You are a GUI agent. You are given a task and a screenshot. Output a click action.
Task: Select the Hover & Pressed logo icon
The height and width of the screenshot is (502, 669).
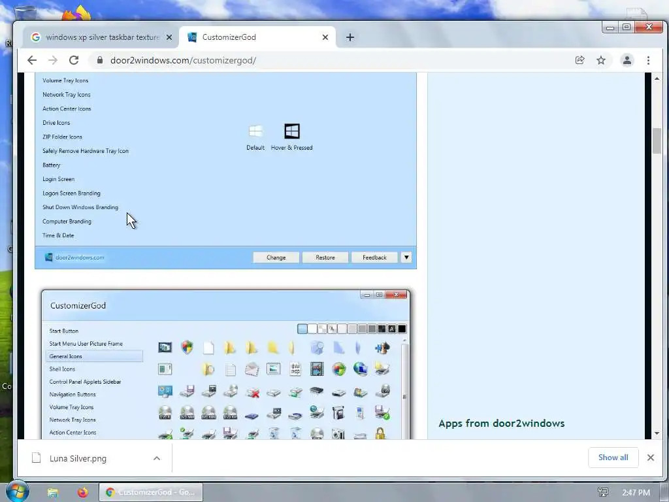click(x=292, y=131)
